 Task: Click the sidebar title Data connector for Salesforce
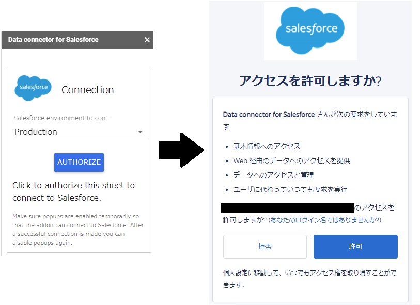coord(53,39)
